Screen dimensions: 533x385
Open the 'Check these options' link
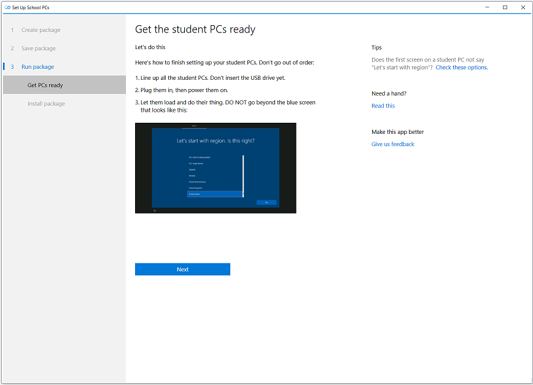461,68
